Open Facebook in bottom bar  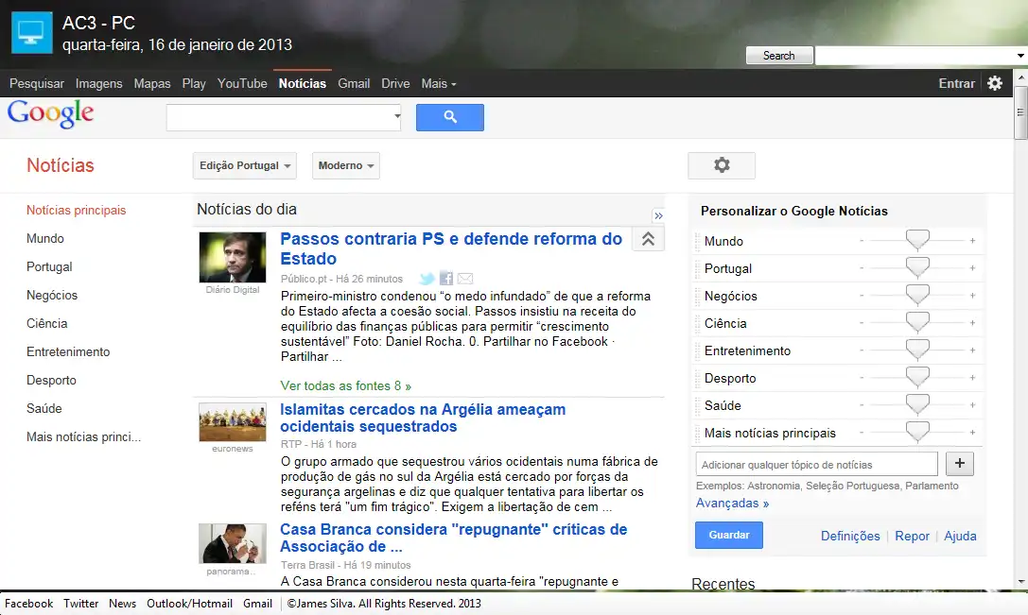tap(29, 604)
